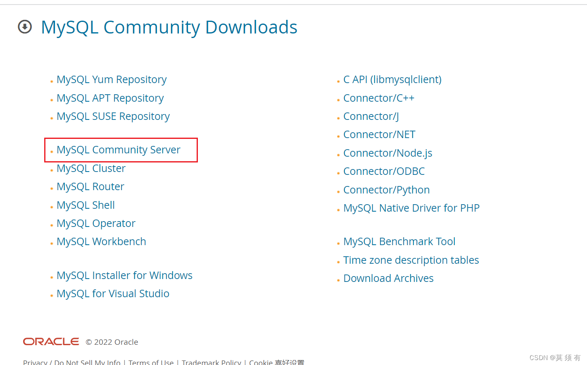This screenshot has width=587, height=365.
Task: Select Connector/C++ link
Action: tap(379, 98)
